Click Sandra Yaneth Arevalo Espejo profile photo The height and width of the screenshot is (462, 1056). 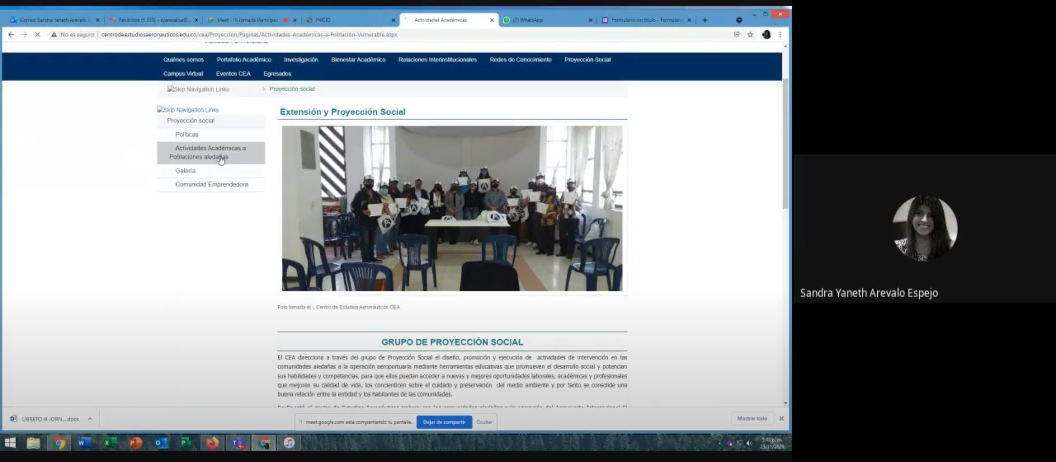[x=925, y=228]
